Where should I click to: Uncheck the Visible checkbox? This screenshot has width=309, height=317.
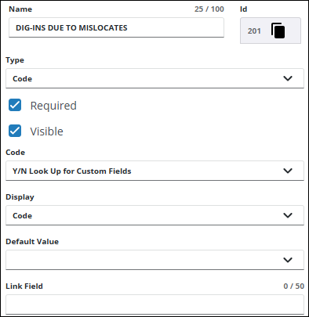coord(15,131)
